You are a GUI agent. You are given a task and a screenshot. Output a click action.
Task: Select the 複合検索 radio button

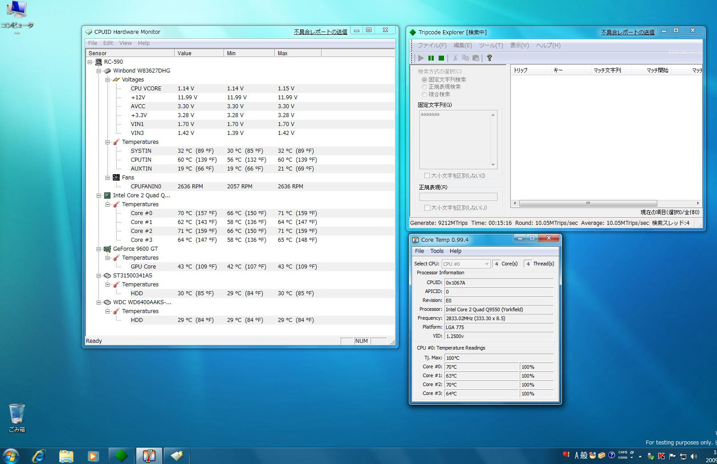[x=424, y=94]
